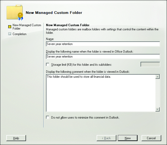Viewport: 167px width, 145px height.
Task: Cancel the New Managed Custom Folder wizard
Action: tap(151, 138)
